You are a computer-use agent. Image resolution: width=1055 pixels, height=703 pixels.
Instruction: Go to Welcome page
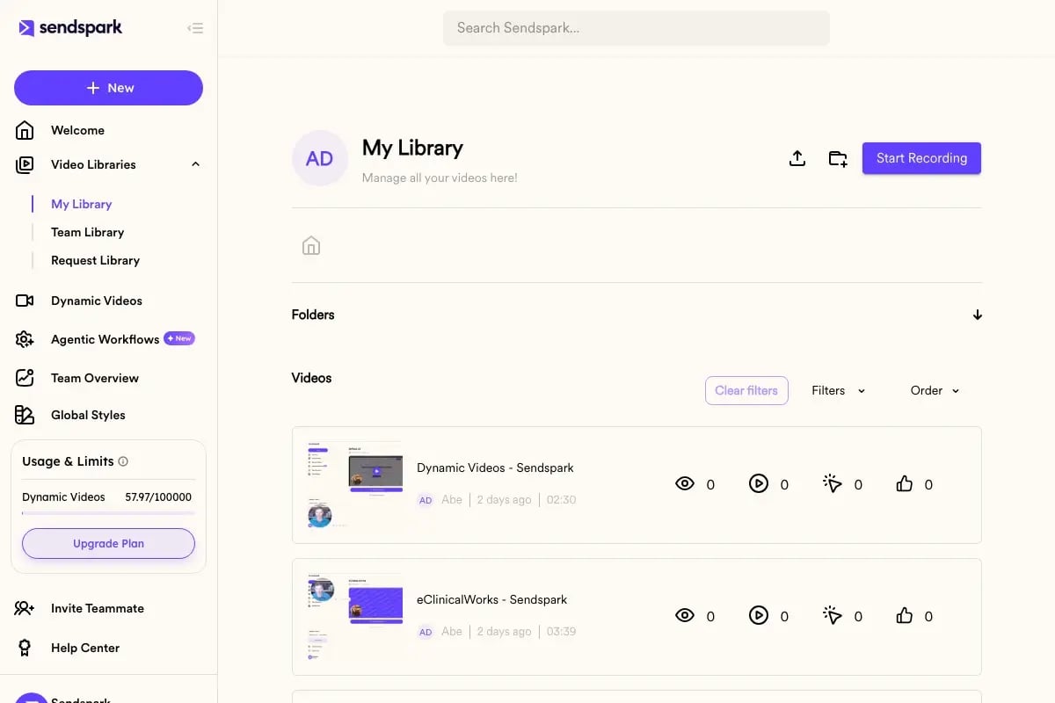click(x=77, y=130)
